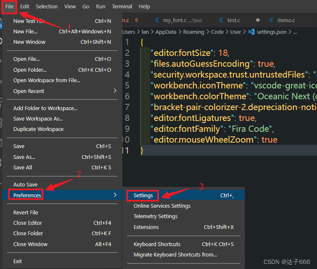317x269 pixels.
Task: Click the C file icon on my_font.c tab
Action: tap(157, 20)
